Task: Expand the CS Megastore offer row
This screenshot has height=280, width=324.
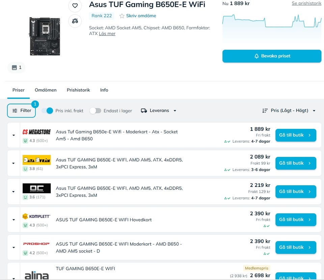Action: [x=13, y=135]
